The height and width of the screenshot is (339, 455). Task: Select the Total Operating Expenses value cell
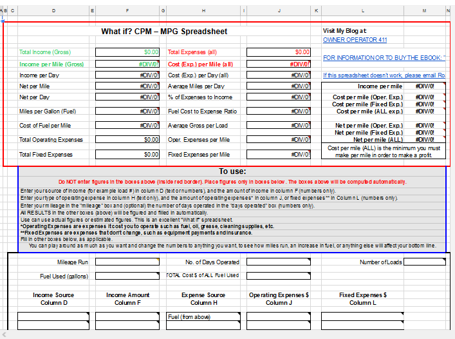(127, 139)
